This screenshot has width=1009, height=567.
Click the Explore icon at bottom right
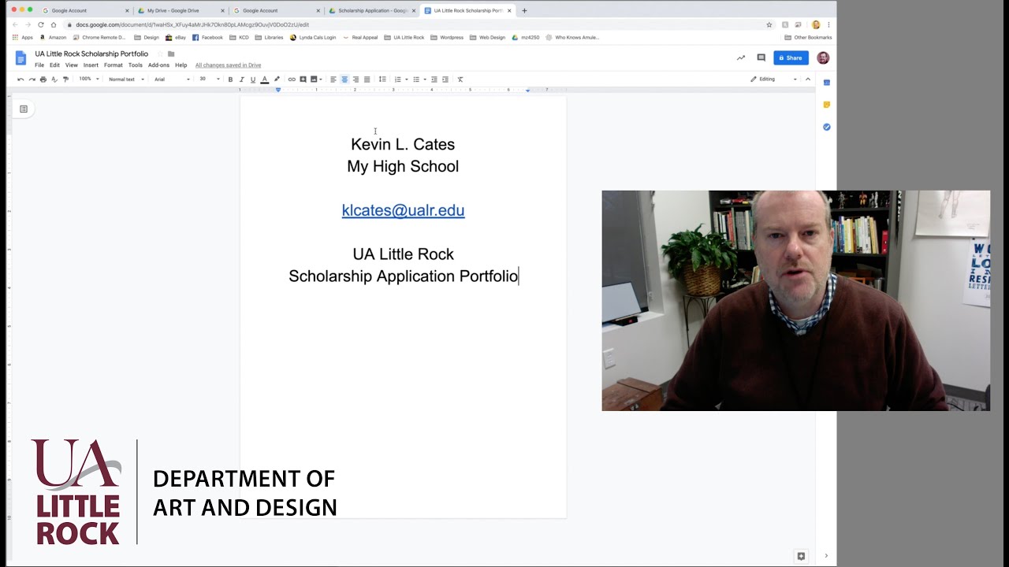[801, 556]
